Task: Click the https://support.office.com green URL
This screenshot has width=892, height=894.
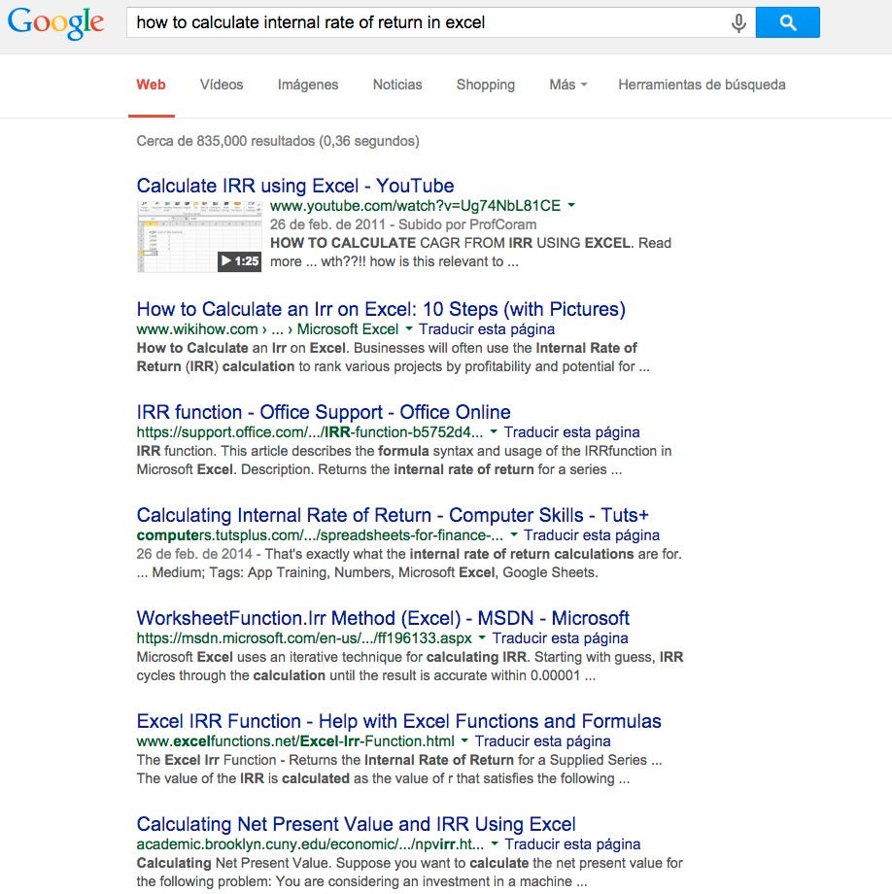Action: pos(310,432)
